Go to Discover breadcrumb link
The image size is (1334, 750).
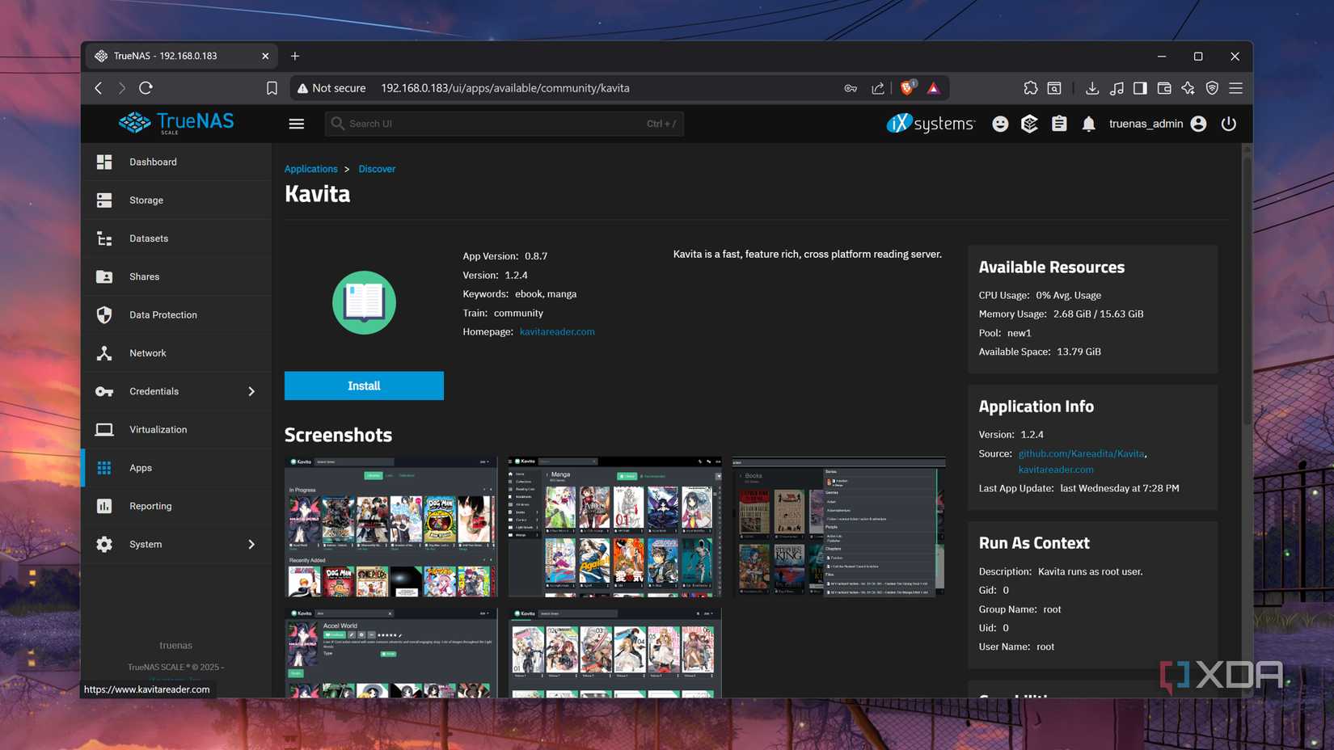click(377, 169)
